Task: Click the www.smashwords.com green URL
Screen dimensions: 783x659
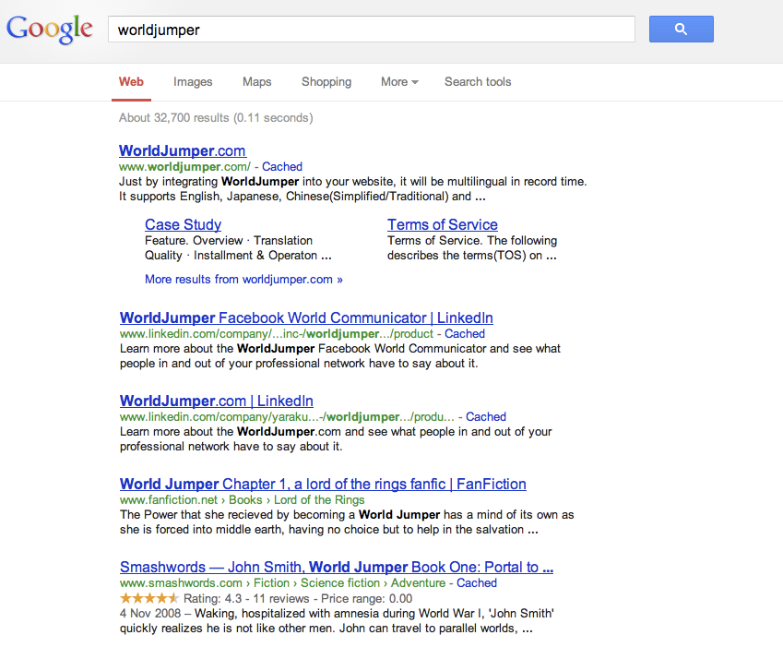Action: 181,583
